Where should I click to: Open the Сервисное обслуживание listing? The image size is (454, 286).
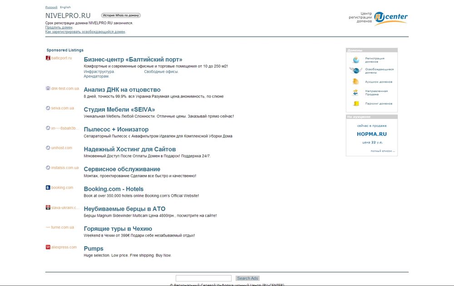[x=122, y=169]
